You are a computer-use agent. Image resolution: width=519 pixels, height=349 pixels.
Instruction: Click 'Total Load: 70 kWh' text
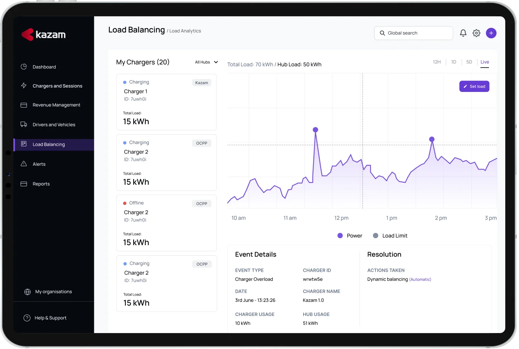(x=250, y=65)
